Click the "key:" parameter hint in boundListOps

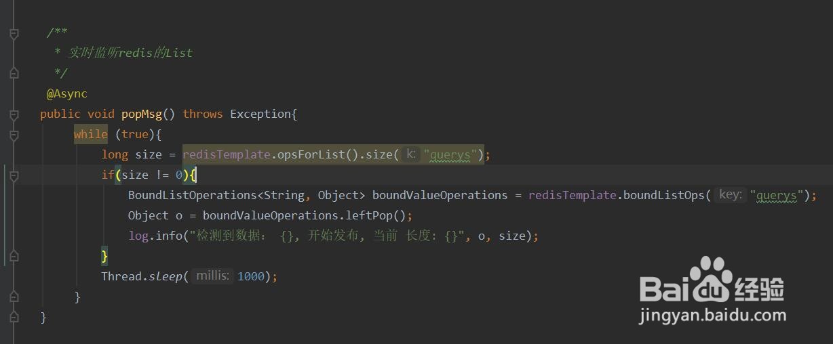[x=730, y=195]
